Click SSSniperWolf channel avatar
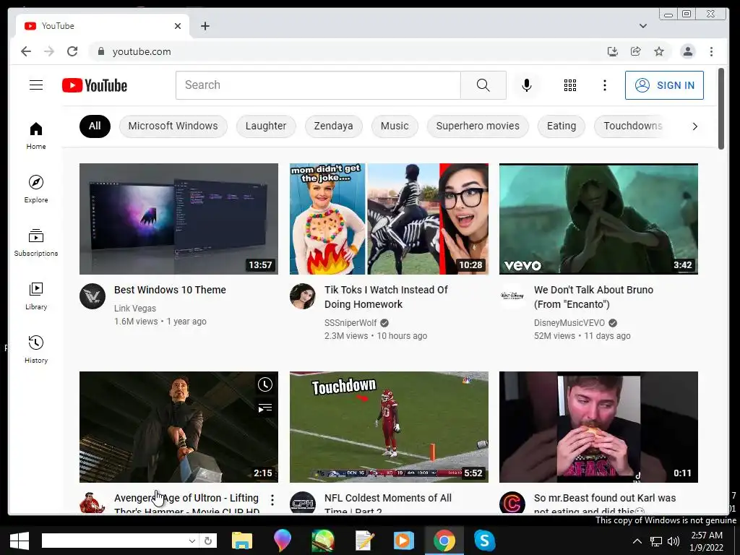 click(303, 296)
